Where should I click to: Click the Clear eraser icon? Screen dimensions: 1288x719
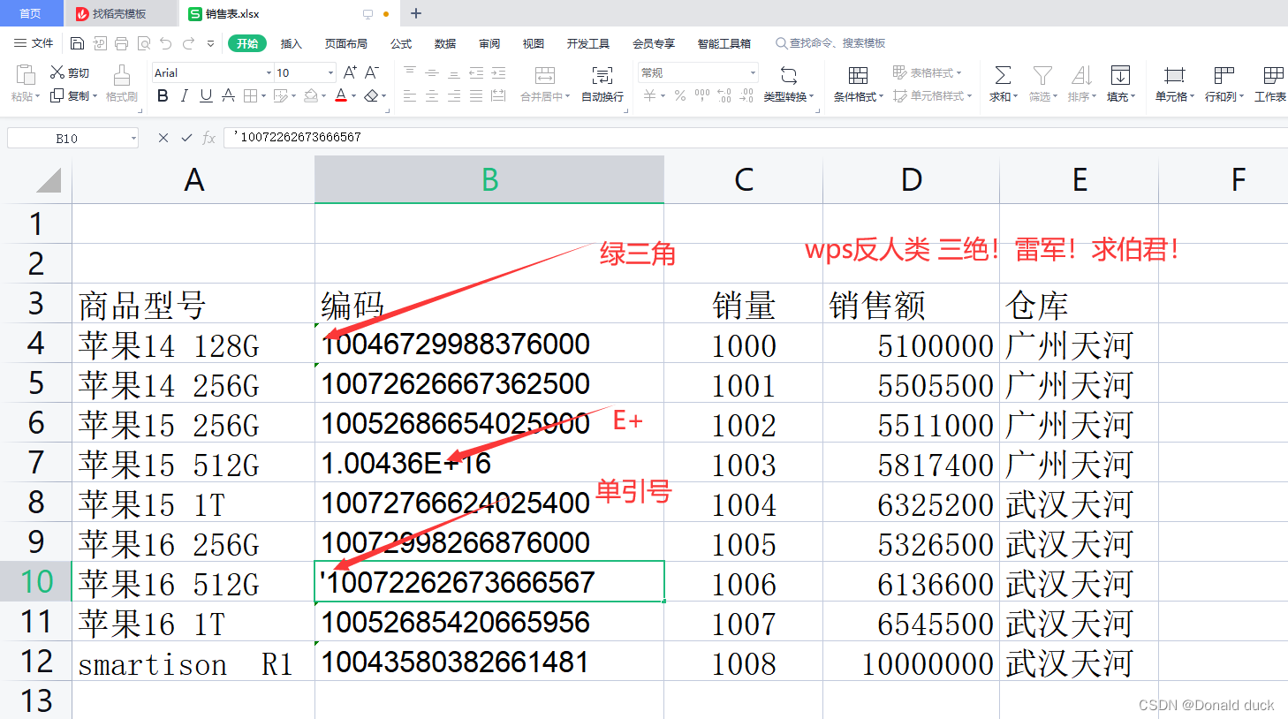(372, 95)
